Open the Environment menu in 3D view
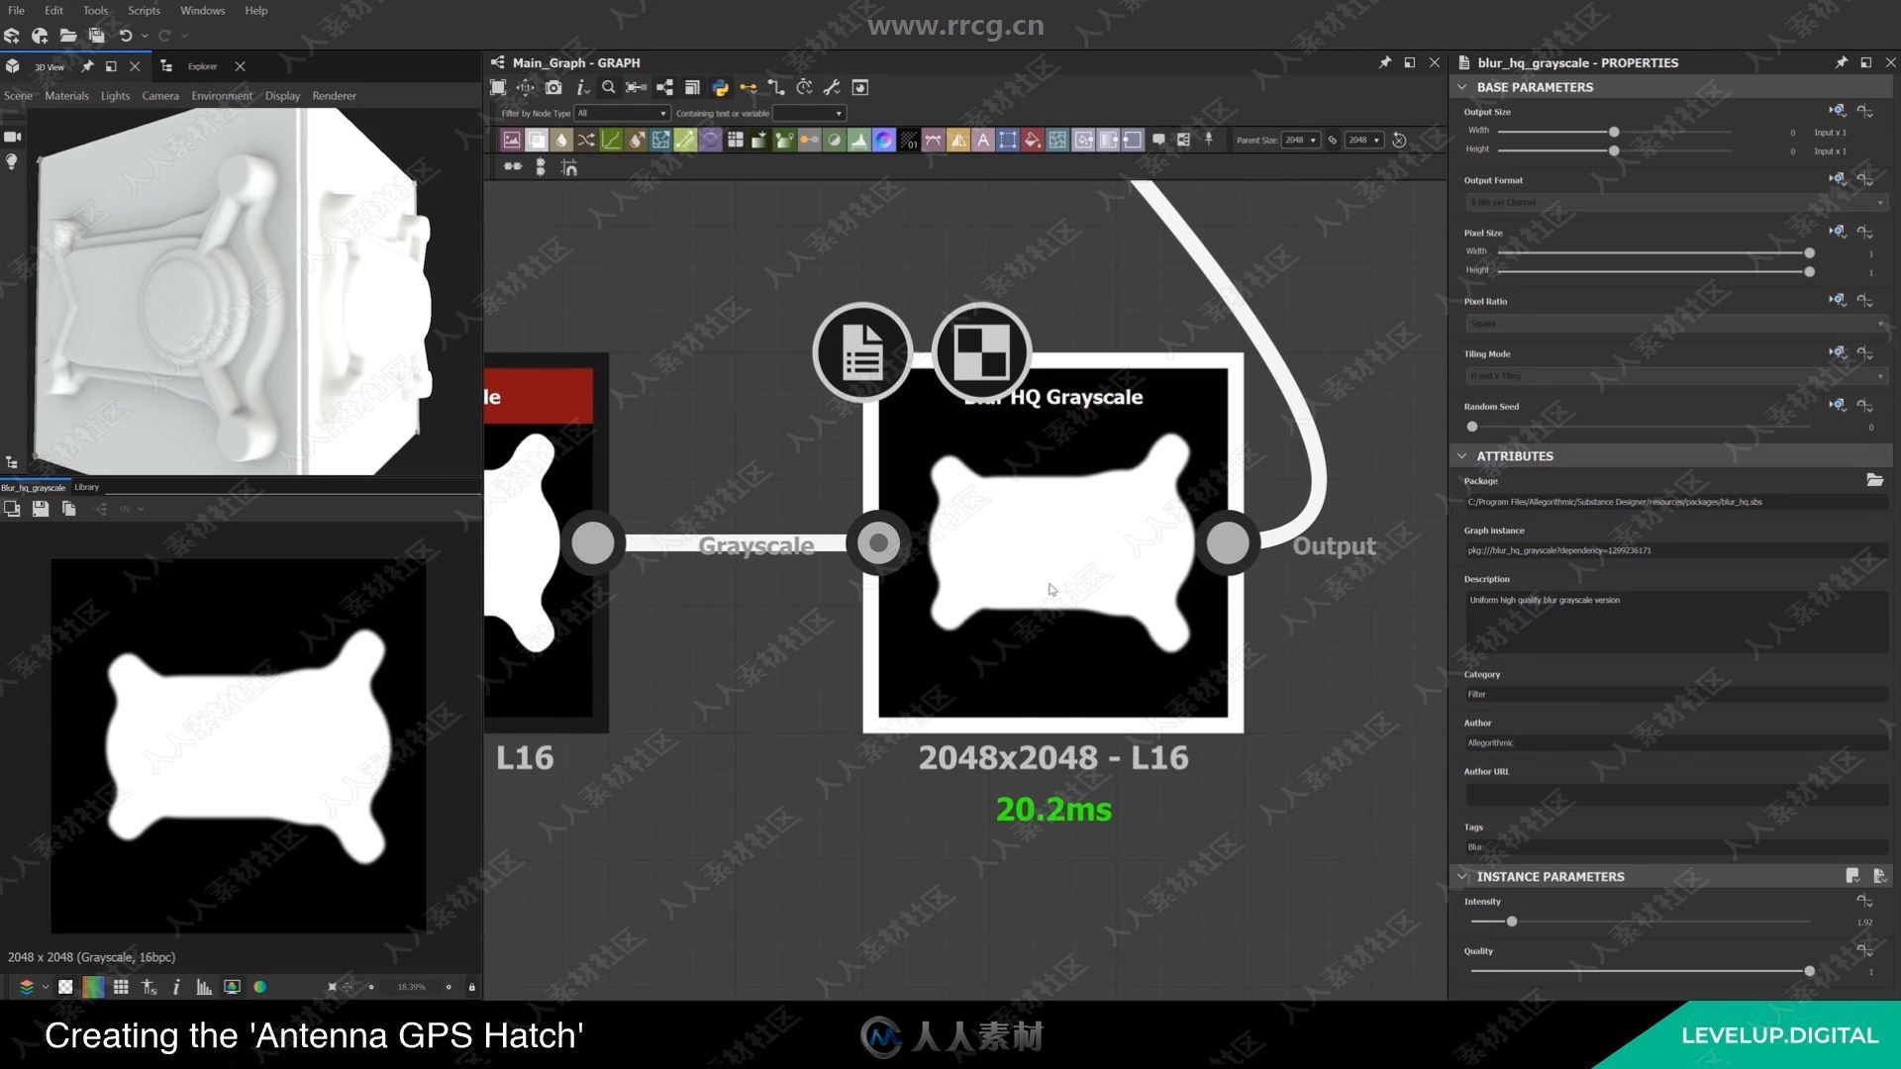The image size is (1901, 1069). [x=222, y=96]
